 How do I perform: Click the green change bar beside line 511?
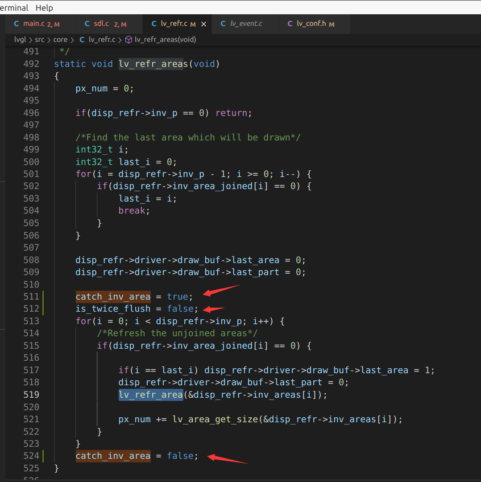coord(43,297)
